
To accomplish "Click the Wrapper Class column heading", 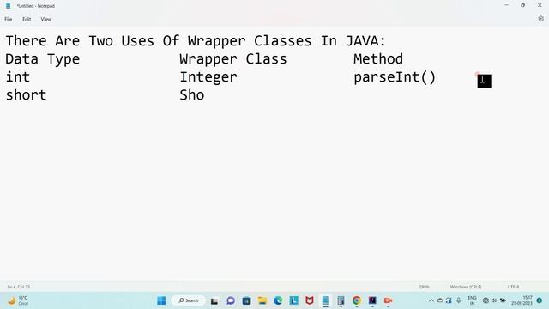I will coord(232,59).
